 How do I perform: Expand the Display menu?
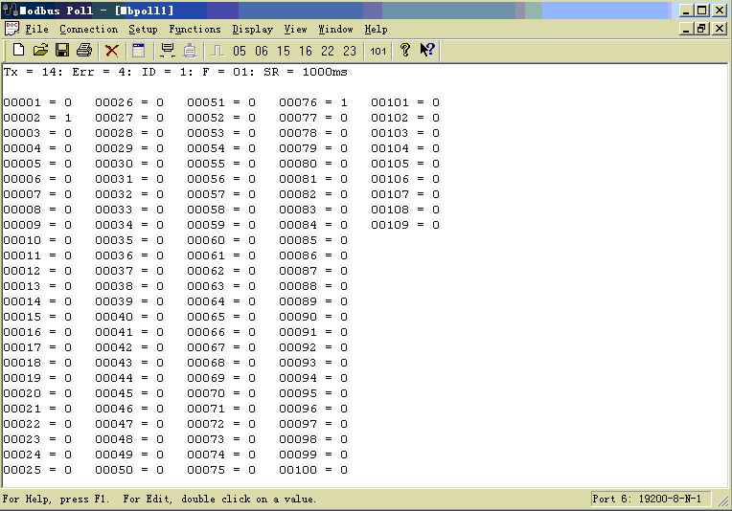click(252, 30)
